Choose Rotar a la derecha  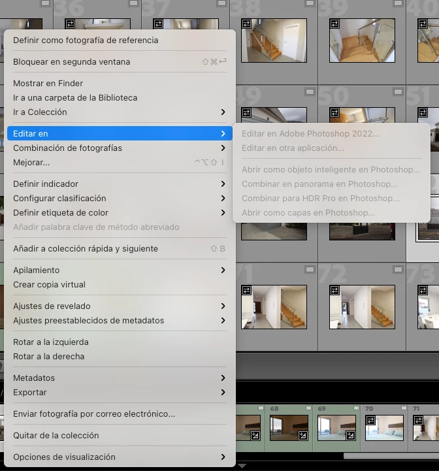120,357
